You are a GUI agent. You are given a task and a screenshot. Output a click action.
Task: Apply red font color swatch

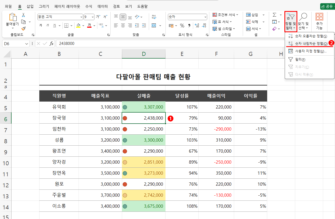coord(89,26)
